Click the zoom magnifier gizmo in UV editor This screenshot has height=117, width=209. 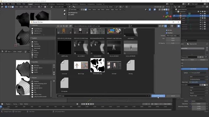point(65,11)
